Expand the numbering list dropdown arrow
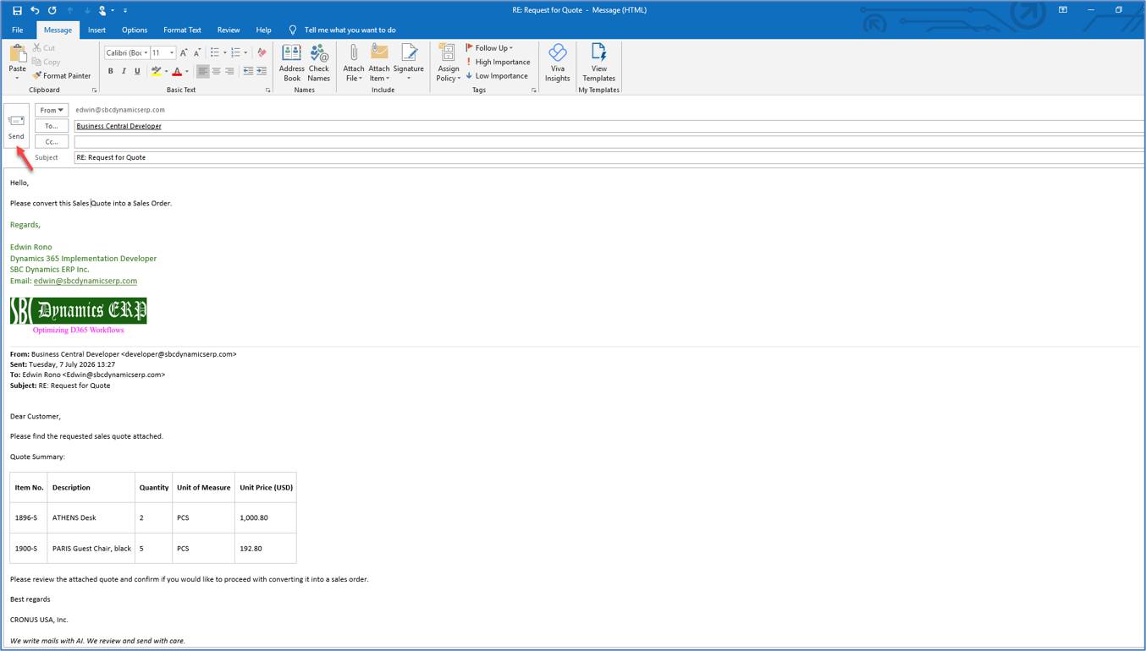The width and height of the screenshot is (1146, 651). (x=245, y=52)
